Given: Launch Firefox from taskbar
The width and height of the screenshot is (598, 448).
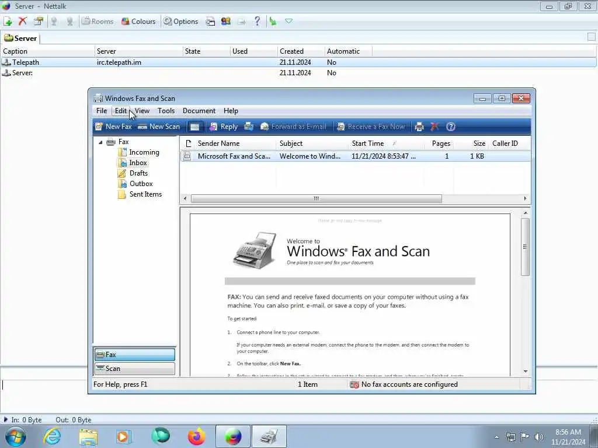Looking at the screenshot, I should tap(197, 436).
